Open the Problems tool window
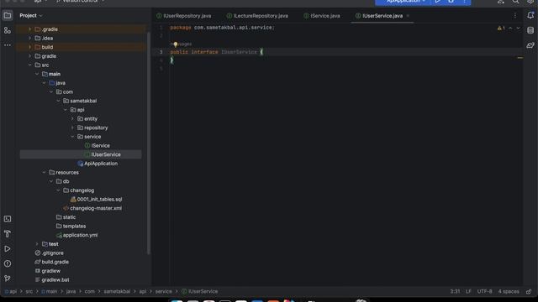The image size is (538, 302). 8,263
